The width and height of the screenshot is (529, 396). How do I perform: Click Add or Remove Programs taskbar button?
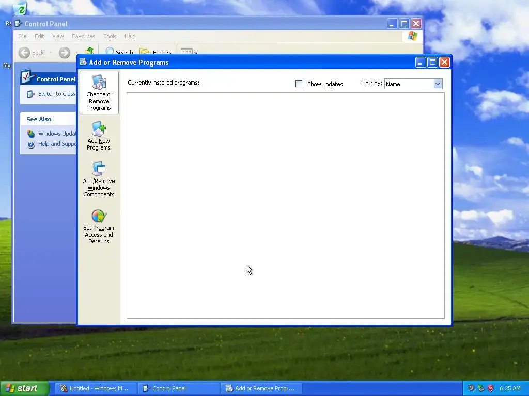coord(261,388)
